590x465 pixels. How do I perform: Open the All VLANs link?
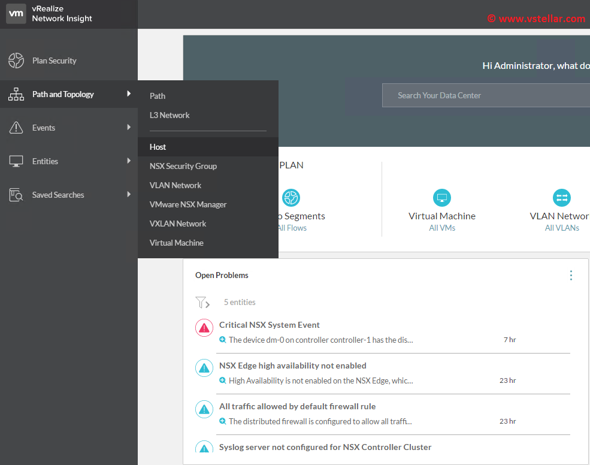tap(562, 228)
